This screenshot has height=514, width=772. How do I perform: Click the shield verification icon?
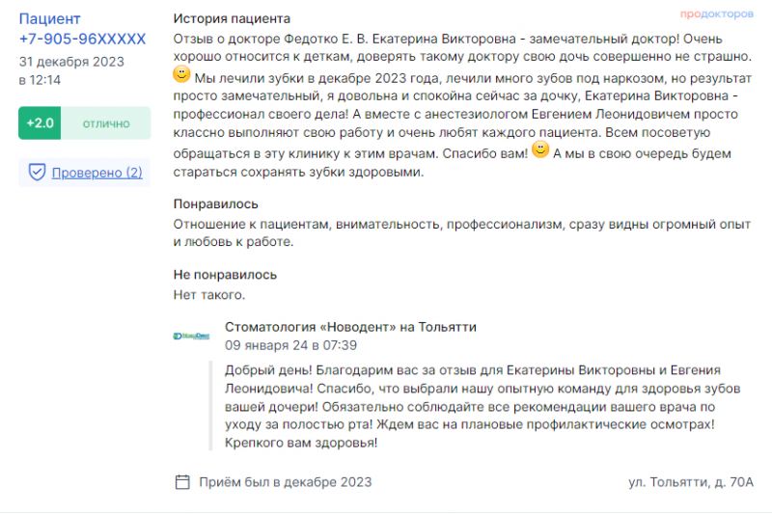tap(37, 173)
